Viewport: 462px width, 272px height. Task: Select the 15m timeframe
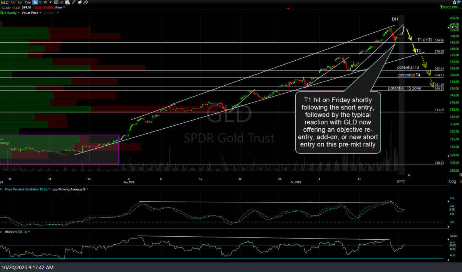point(28,2)
